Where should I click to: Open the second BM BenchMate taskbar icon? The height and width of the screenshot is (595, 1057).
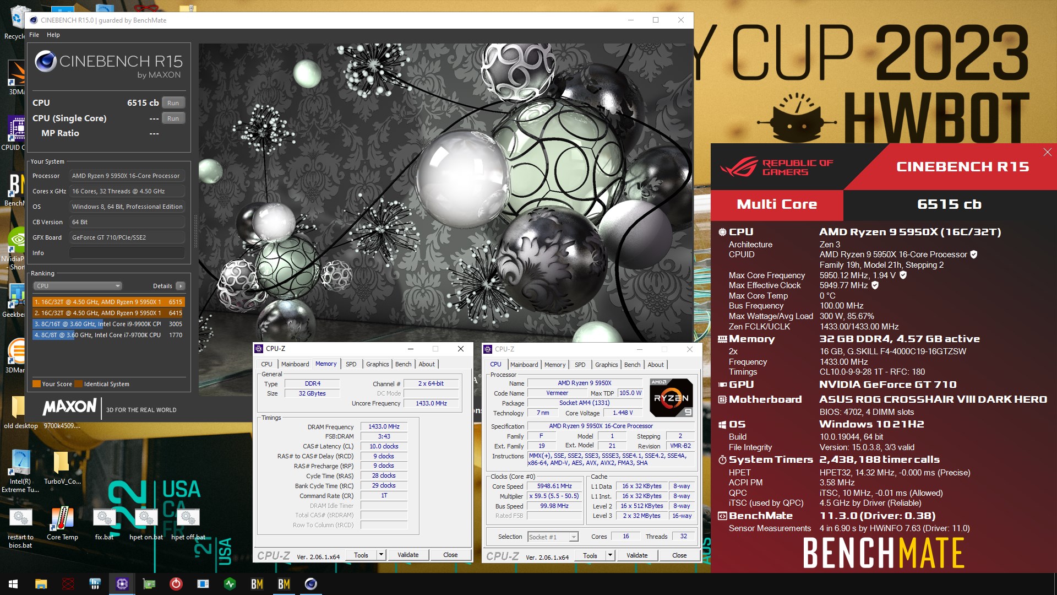click(284, 584)
